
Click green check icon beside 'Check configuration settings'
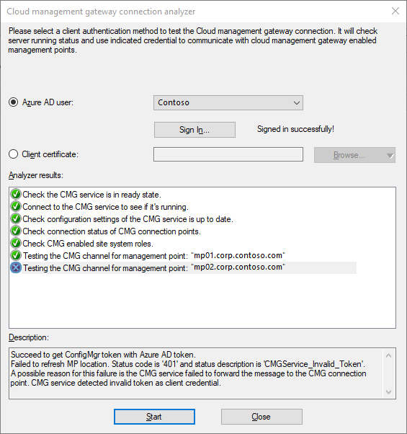16,218
